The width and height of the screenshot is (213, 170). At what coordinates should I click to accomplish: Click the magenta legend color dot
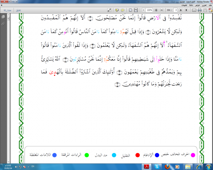pyautogui.click(x=193, y=155)
